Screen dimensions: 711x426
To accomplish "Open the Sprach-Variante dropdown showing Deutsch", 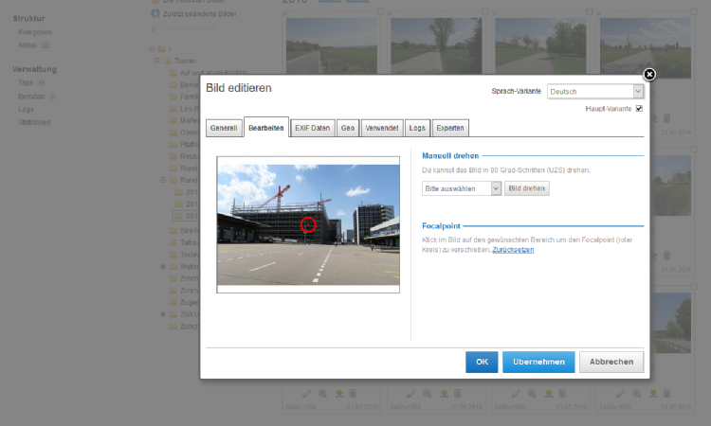I will click(595, 92).
